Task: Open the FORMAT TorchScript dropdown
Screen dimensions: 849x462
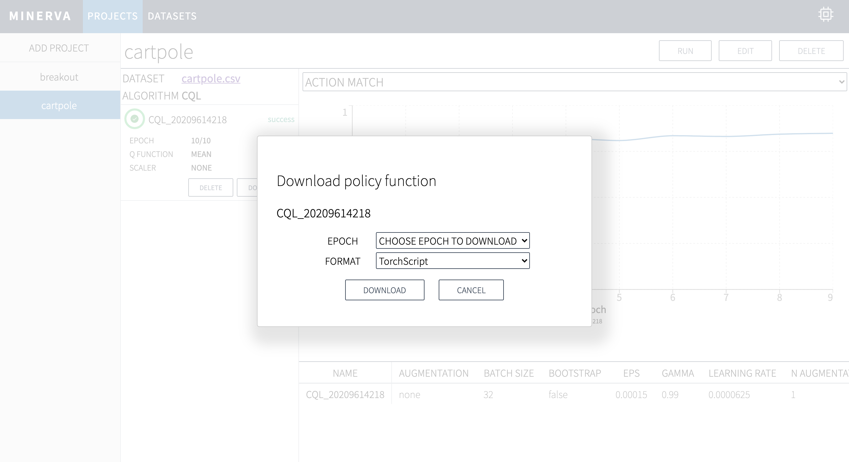Action: 453,261
